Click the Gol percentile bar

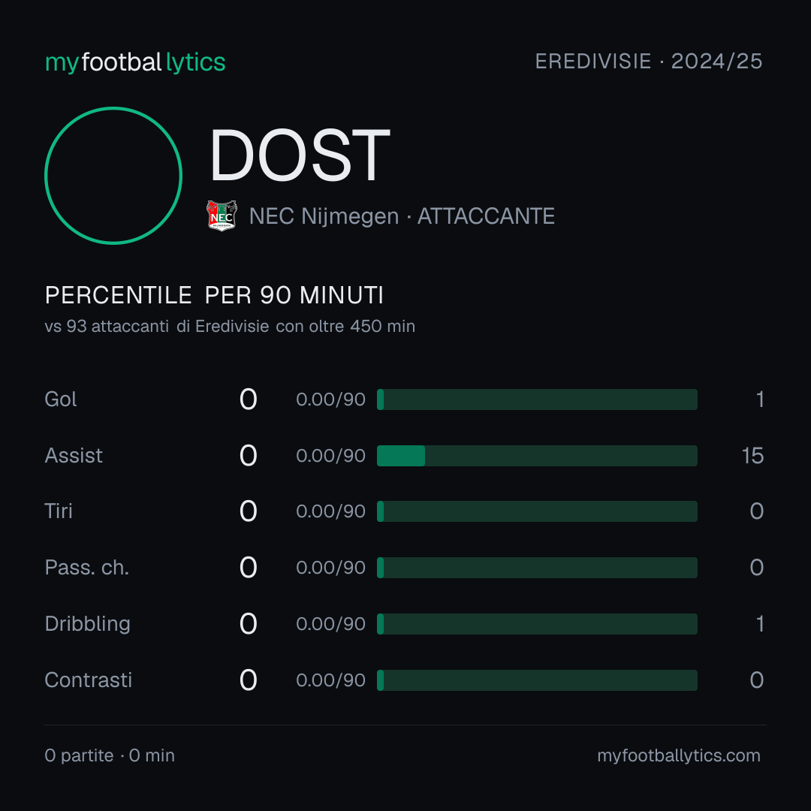(x=537, y=399)
